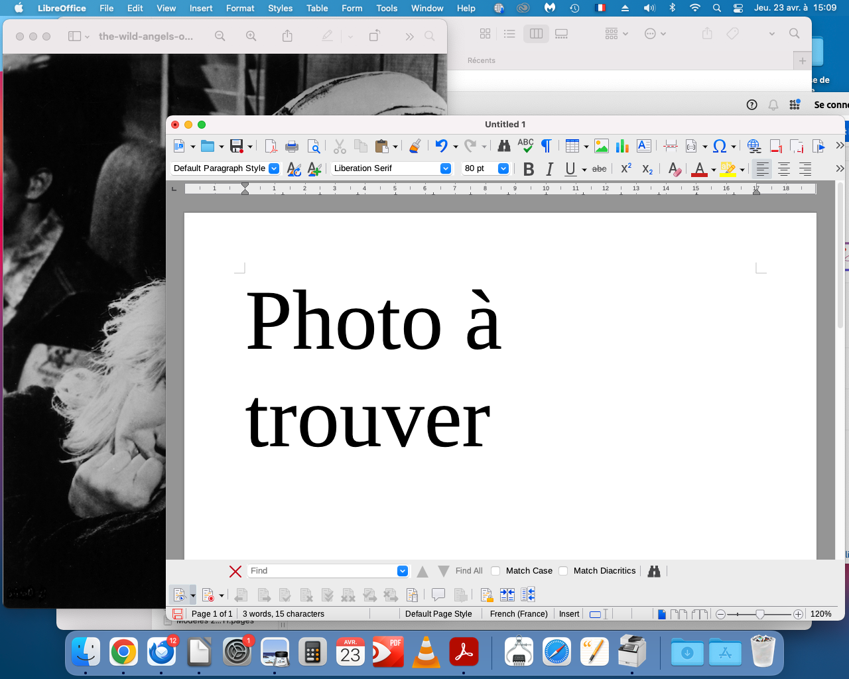Click the Insert Image icon
Screen dimensions: 849x679
tap(602, 146)
